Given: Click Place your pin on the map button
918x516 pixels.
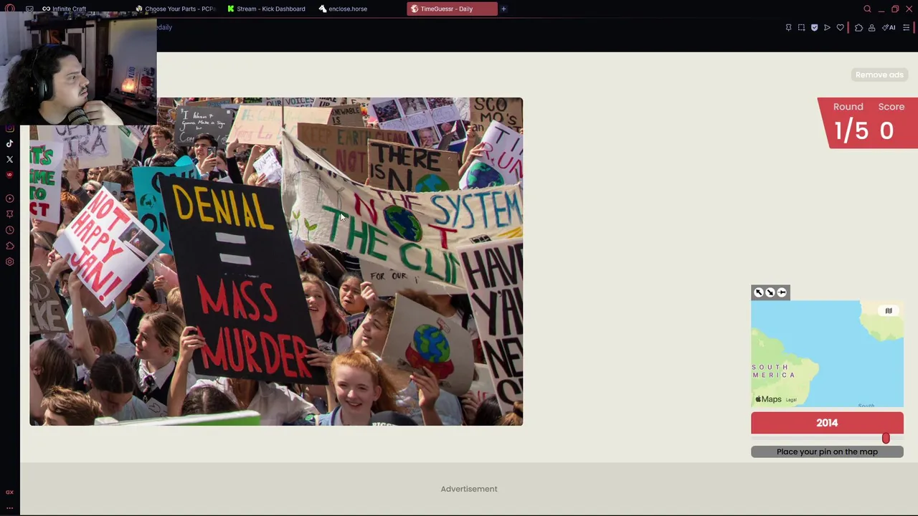Looking at the screenshot, I should pyautogui.click(x=827, y=451).
